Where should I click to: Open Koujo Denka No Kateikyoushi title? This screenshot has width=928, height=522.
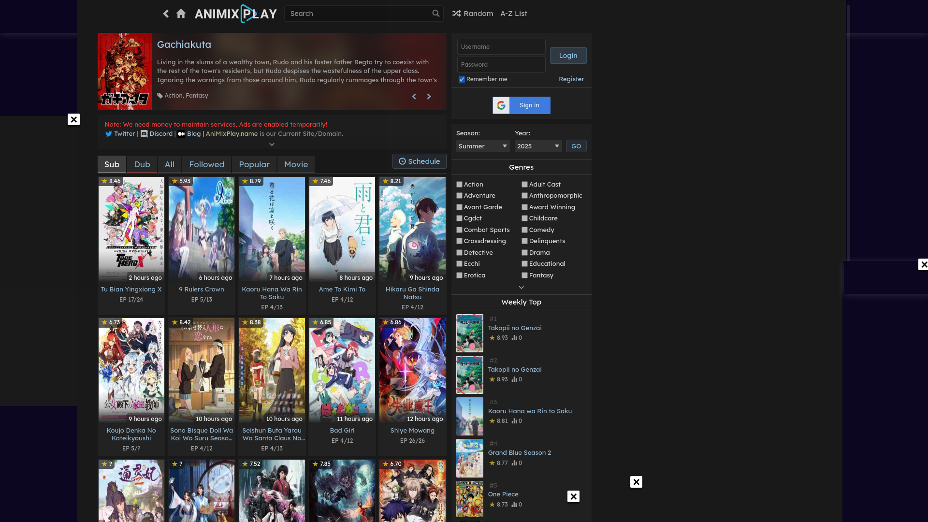point(131,435)
